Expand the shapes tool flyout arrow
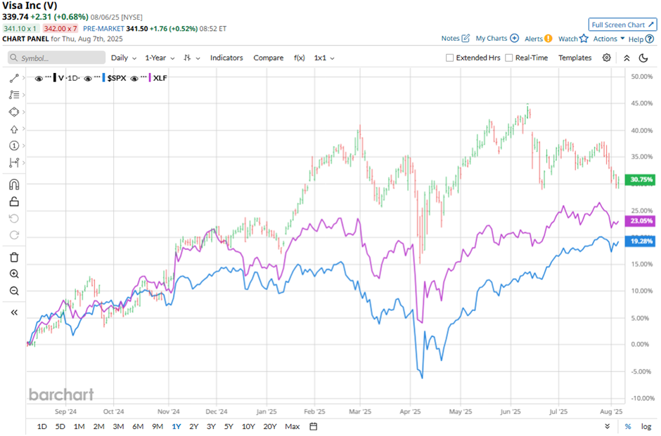This screenshot has width=661, height=436. tap(24, 112)
